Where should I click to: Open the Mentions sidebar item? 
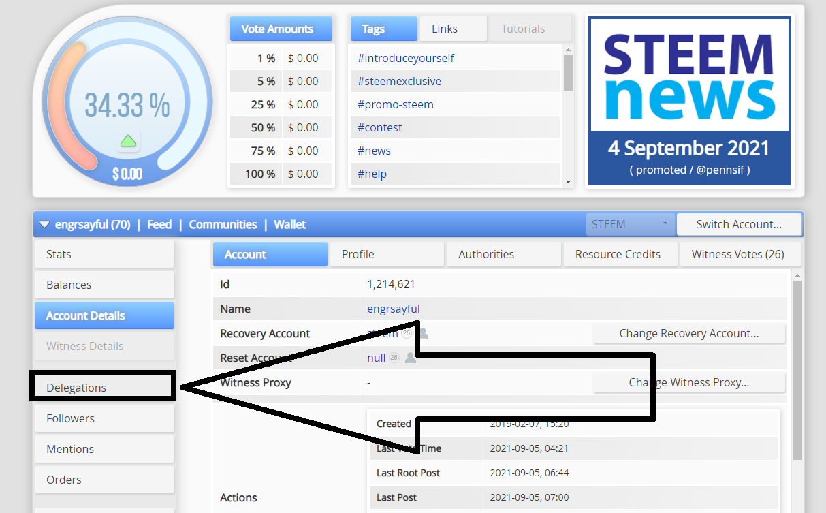[x=105, y=449]
